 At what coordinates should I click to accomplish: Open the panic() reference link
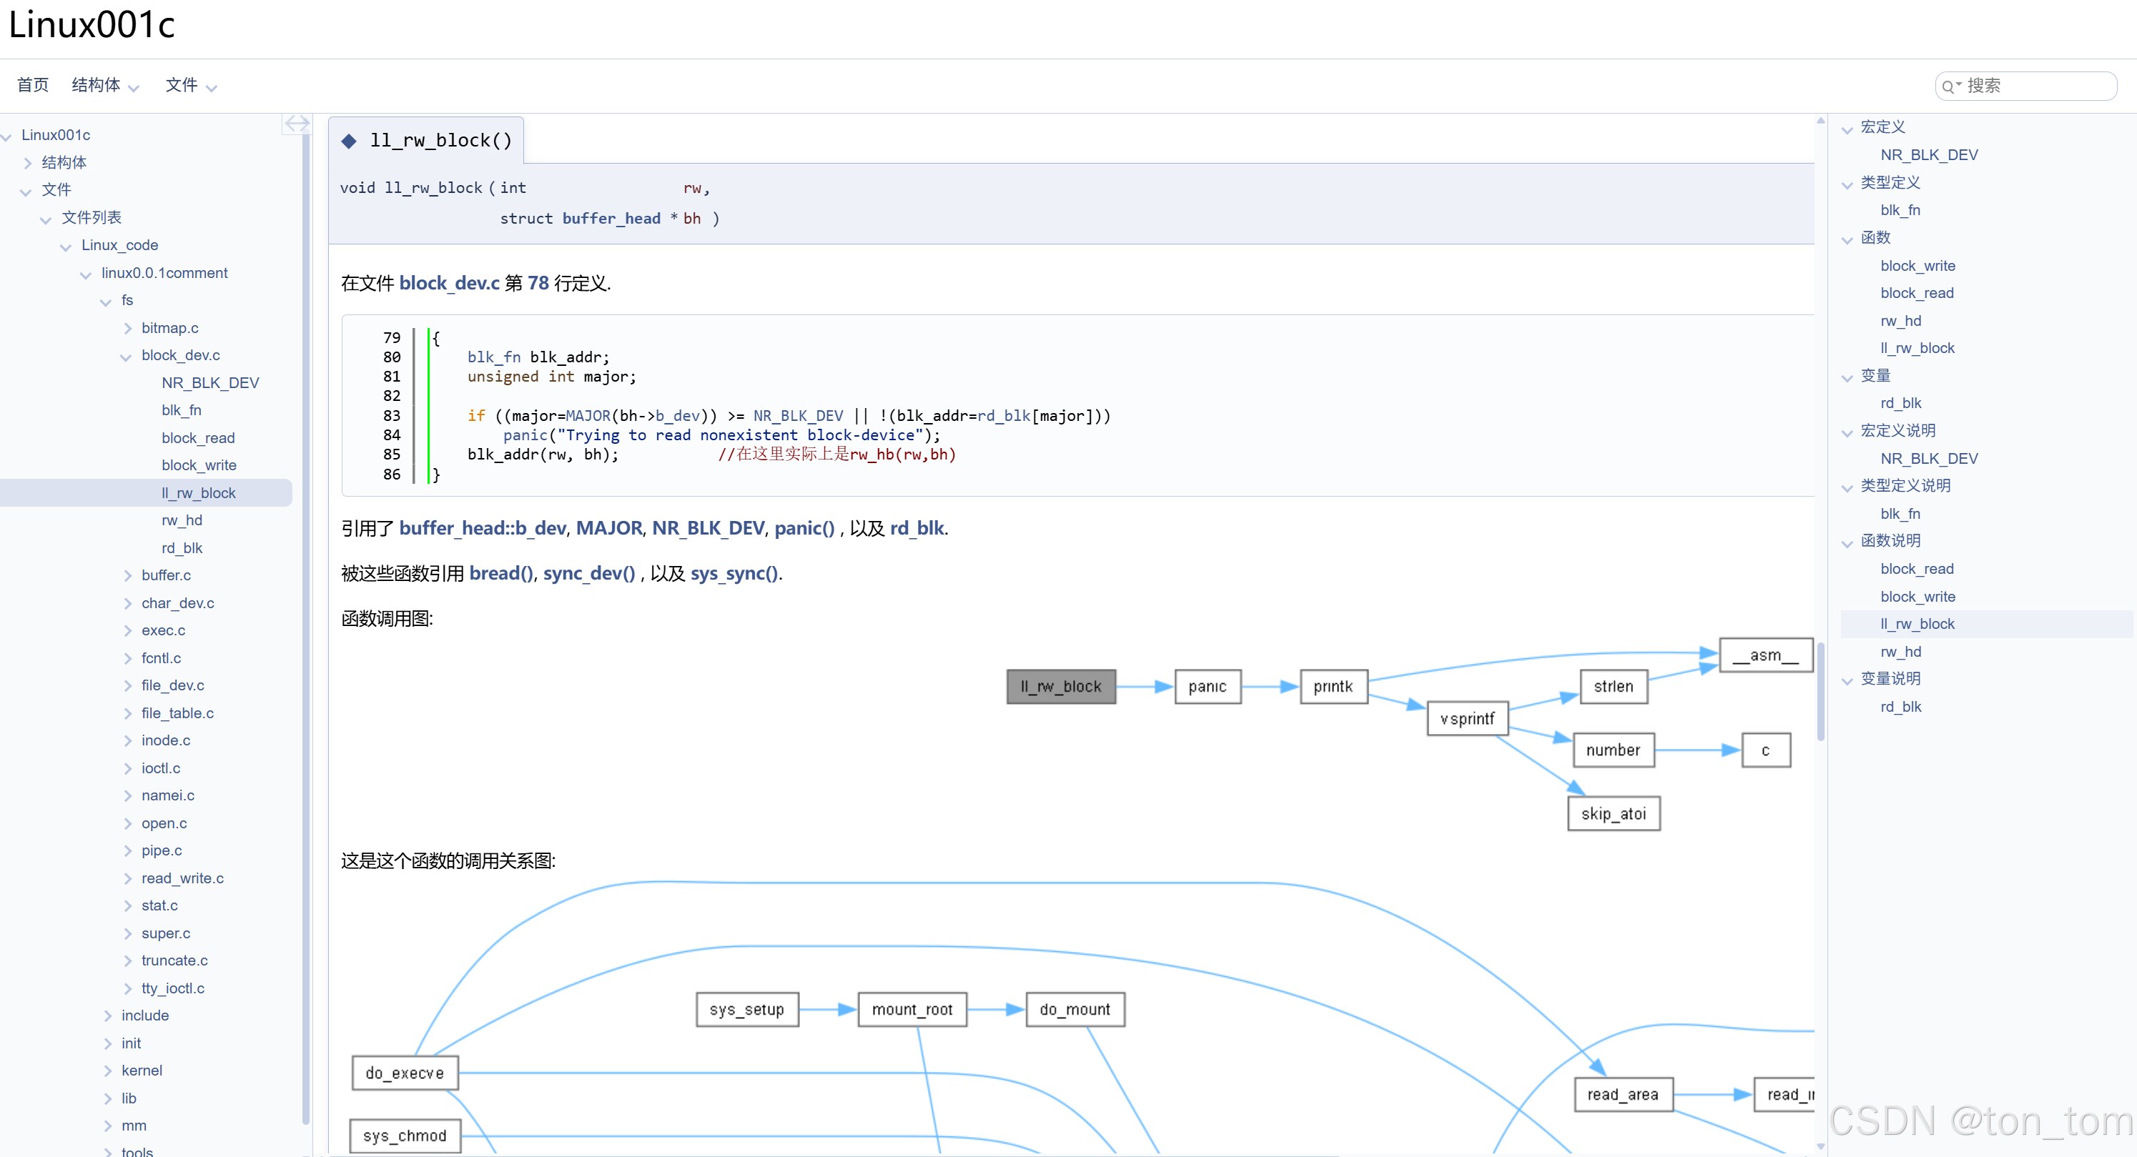tap(804, 527)
